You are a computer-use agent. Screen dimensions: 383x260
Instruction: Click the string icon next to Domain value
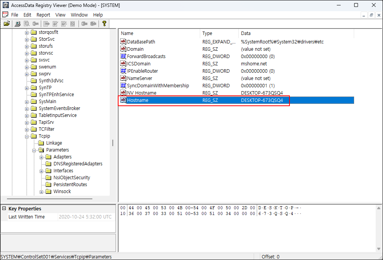pyautogui.click(x=123, y=49)
